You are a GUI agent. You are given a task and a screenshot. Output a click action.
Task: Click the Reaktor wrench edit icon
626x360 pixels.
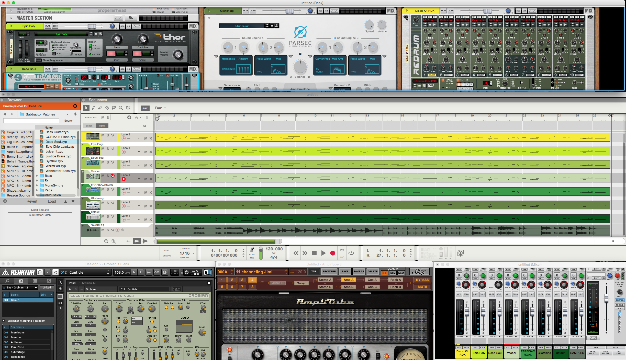click(x=60, y=282)
